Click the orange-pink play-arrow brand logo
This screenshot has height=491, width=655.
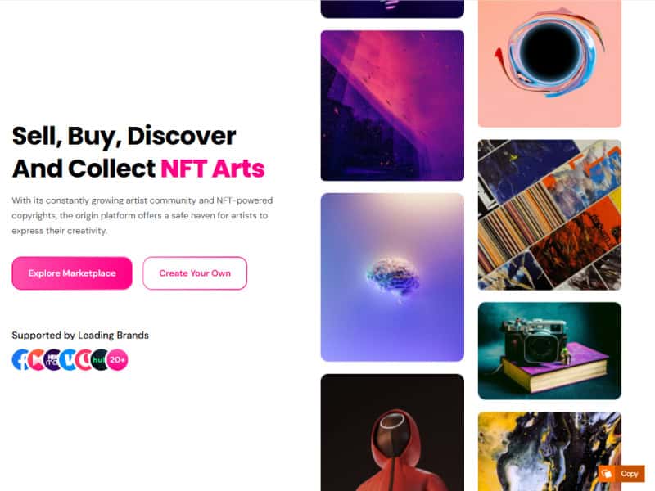coord(37,360)
